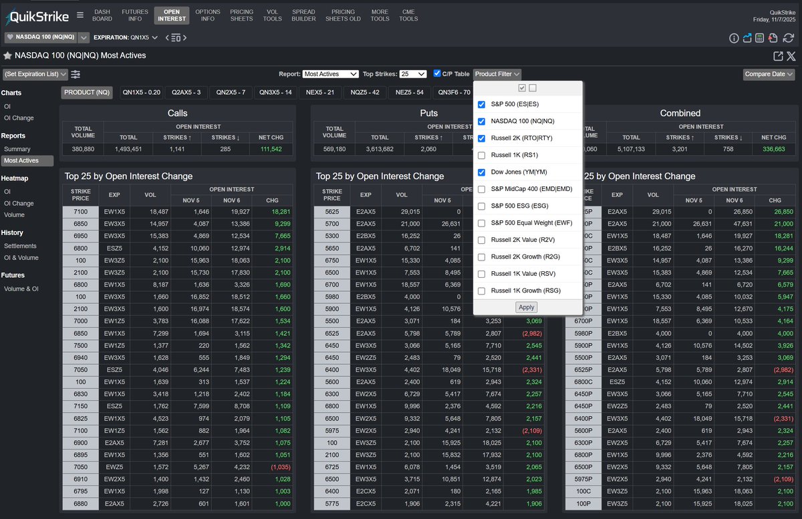Screen dimensions: 802x519
Task: Check Russell 2K Value (R2V) filter
Action: point(481,240)
